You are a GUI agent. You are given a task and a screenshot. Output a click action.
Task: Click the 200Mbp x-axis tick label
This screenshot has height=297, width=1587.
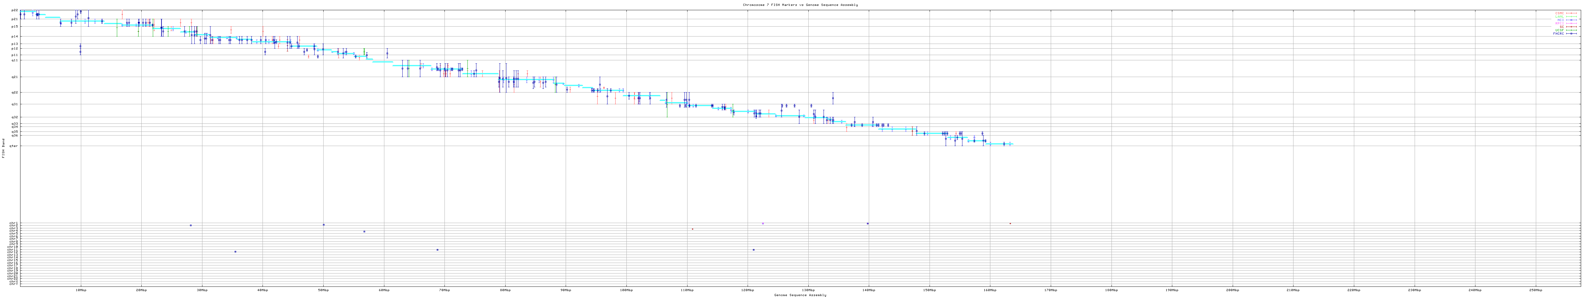(x=1232, y=290)
